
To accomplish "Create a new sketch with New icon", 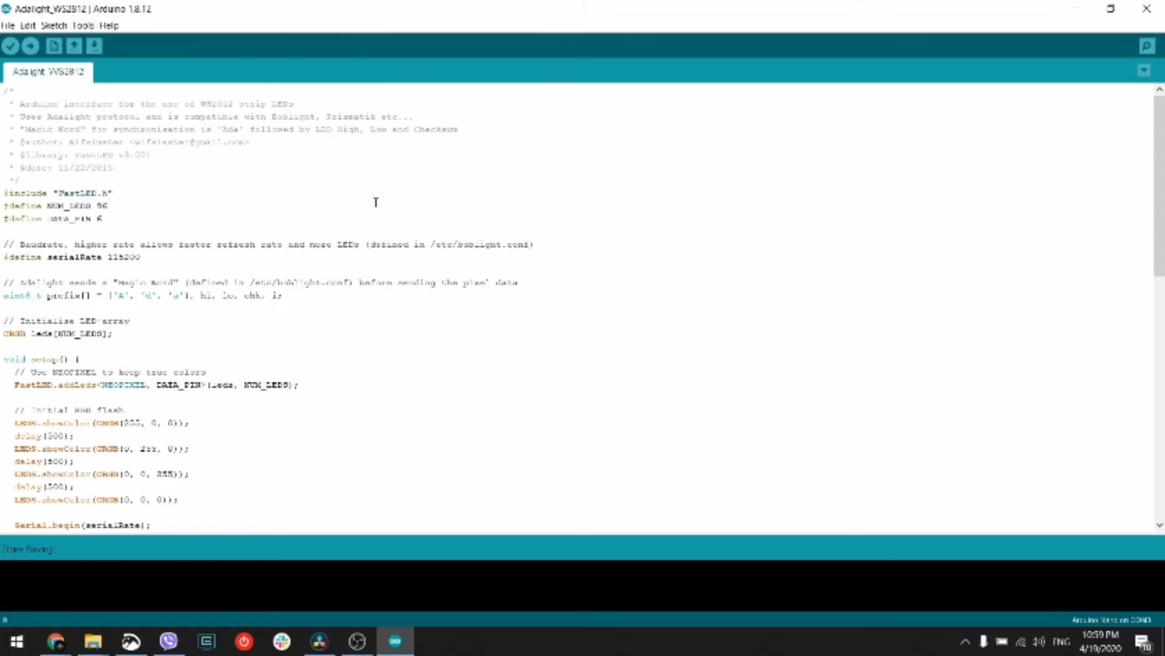I will click(x=53, y=46).
